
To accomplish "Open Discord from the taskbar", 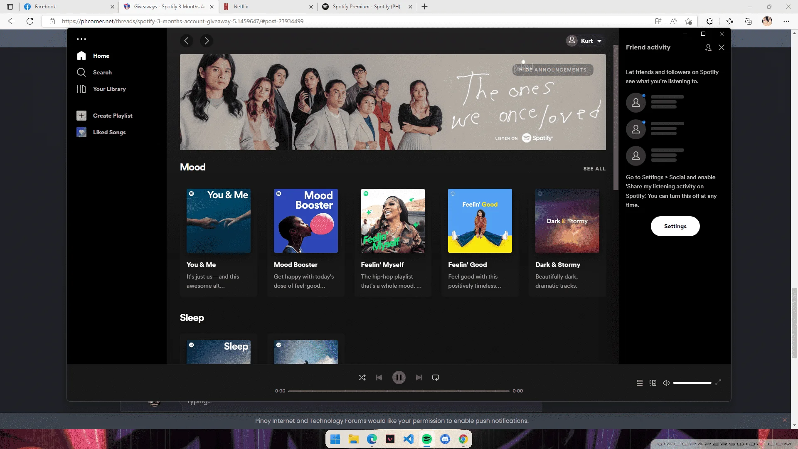I will pos(445,439).
